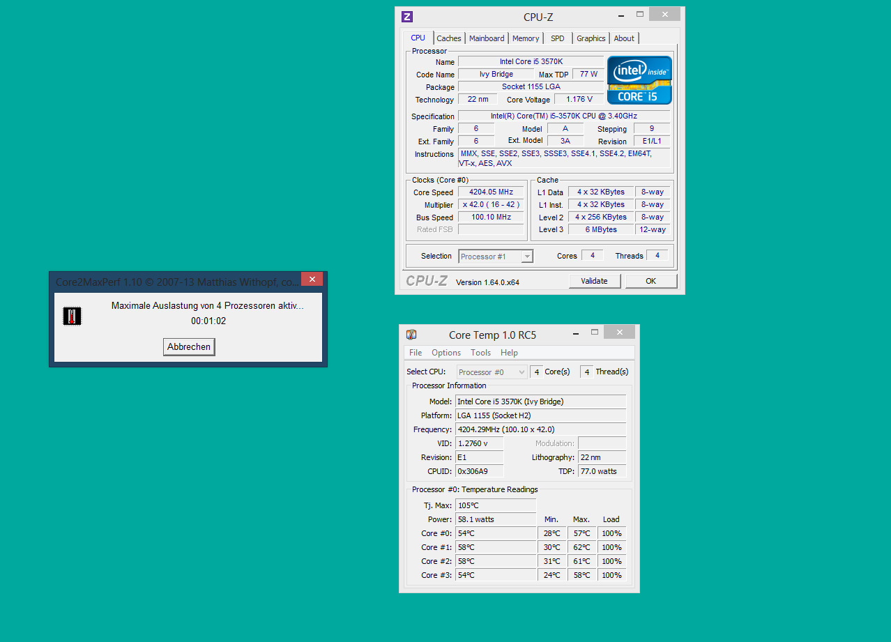Click the Core Voltage value 1.176 V
Screen dimensions: 891x642
pos(579,99)
